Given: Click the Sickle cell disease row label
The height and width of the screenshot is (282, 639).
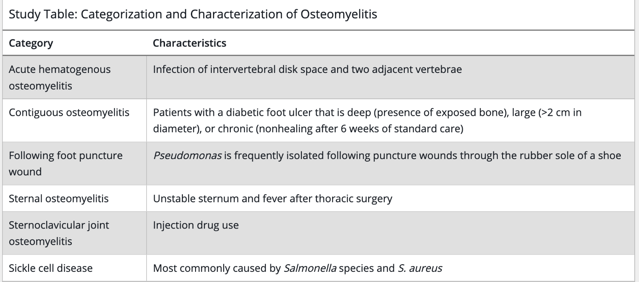Looking at the screenshot, I should click(x=51, y=268).
